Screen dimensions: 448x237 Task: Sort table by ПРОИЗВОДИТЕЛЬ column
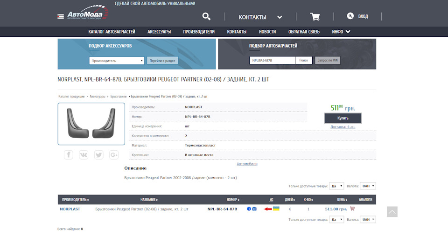click(76, 200)
